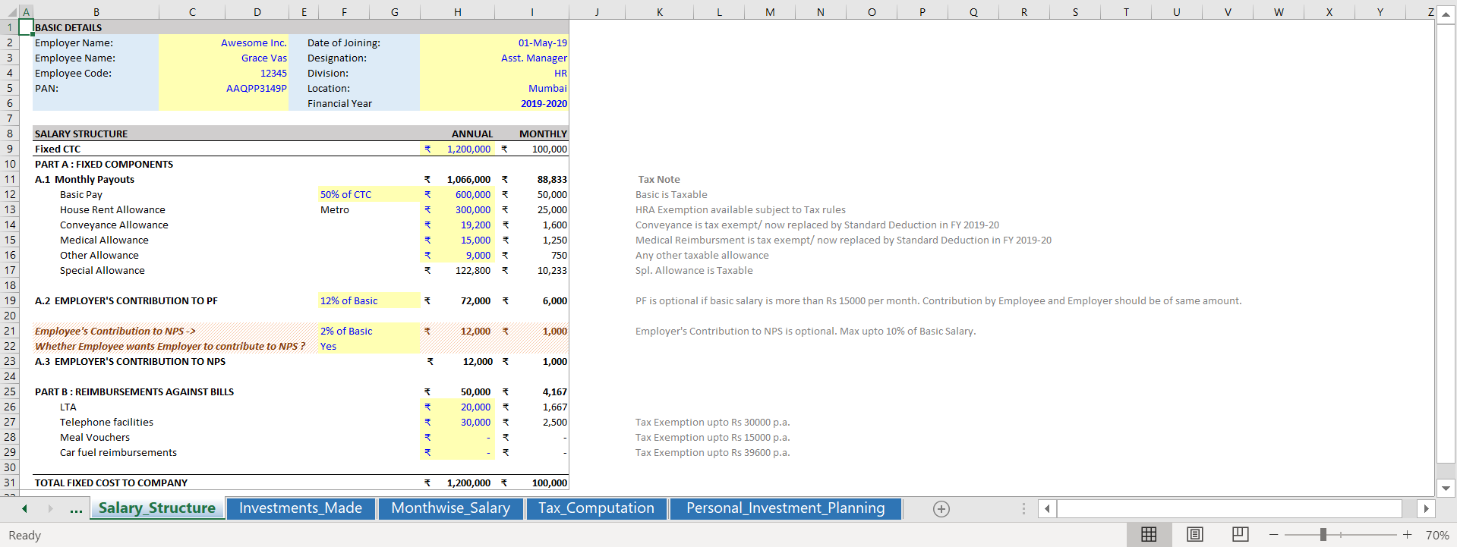This screenshot has height=547, width=1457.
Task: Select column K header
Action: (659, 12)
